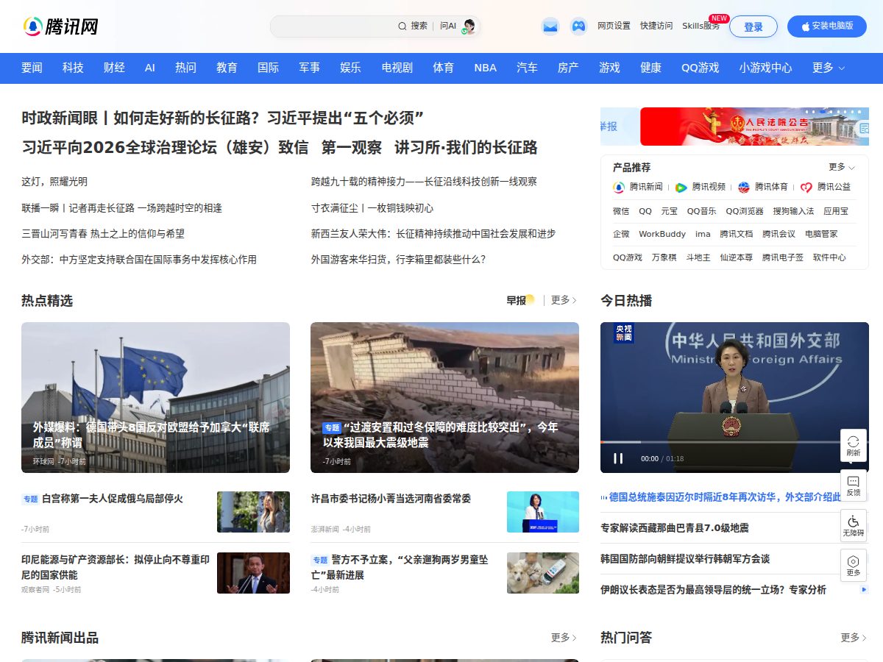Open the 斗地主 product link
The width and height of the screenshot is (883, 662).
coord(698,257)
